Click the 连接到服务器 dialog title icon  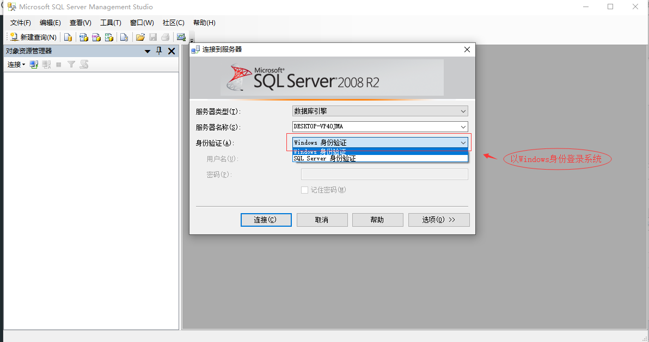(195, 49)
